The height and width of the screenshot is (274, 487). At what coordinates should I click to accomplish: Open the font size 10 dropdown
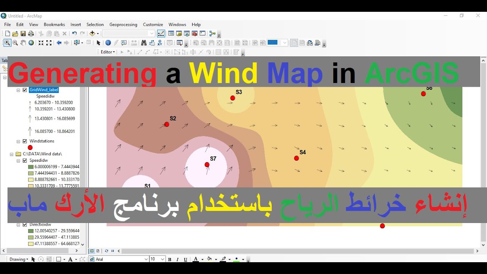(x=162, y=260)
